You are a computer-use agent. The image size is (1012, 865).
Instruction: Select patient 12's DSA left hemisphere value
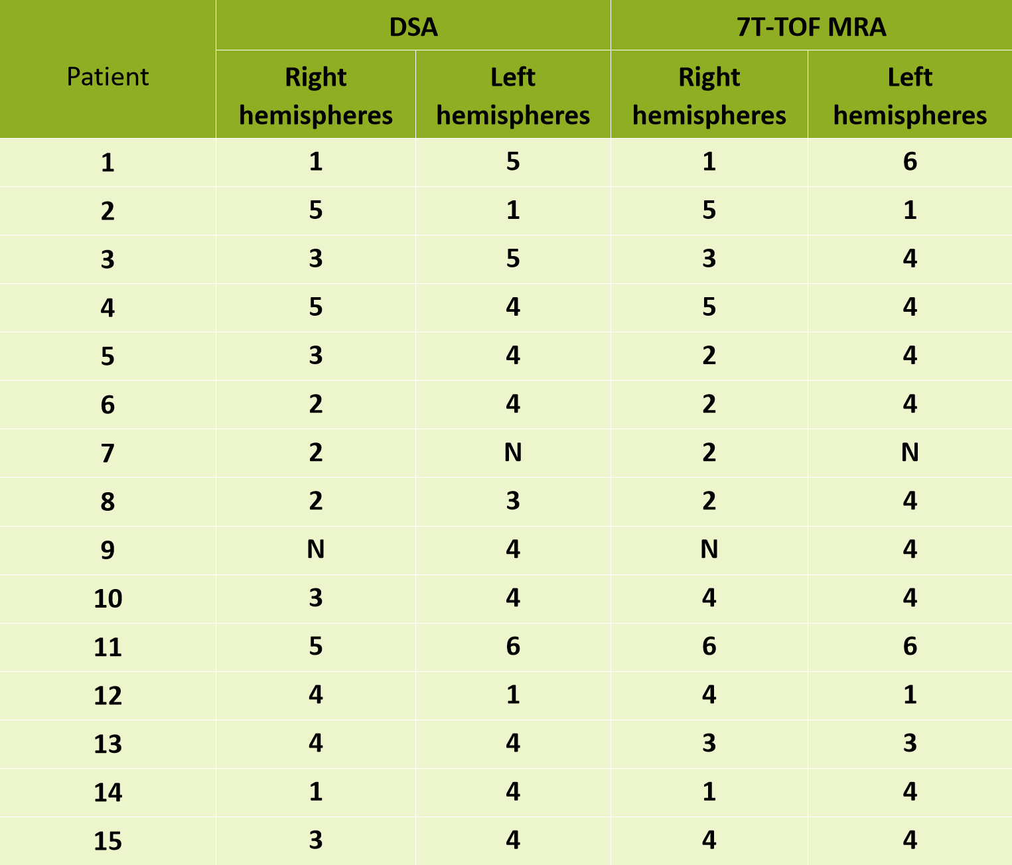[x=513, y=695]
